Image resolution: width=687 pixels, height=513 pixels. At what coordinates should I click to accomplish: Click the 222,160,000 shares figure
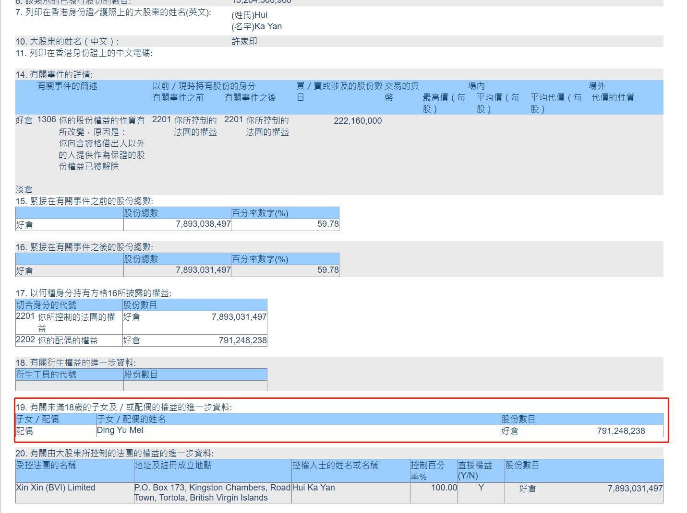point(357,121)
